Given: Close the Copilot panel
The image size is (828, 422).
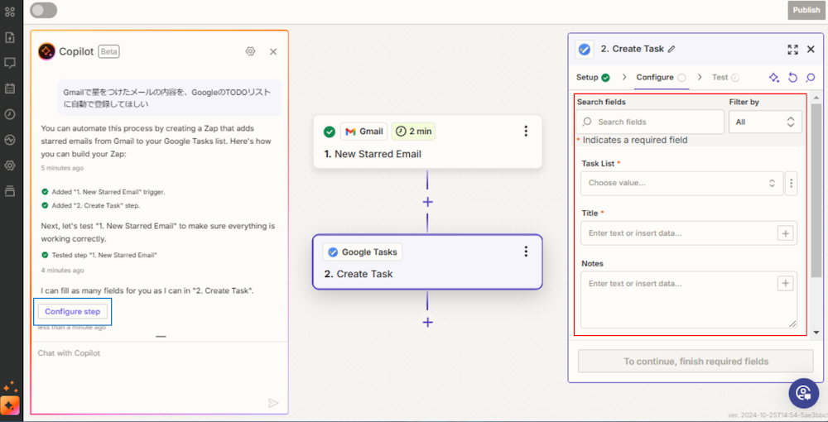Looking at the screenshot, I should (273, 51).
